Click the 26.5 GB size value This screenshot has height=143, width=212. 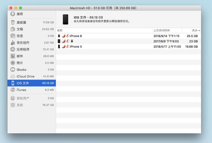pos(192,36)
